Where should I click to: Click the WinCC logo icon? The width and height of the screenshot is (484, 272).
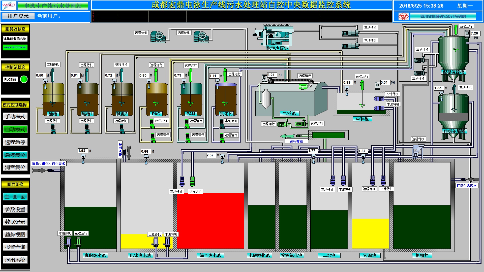click(9, 6)
